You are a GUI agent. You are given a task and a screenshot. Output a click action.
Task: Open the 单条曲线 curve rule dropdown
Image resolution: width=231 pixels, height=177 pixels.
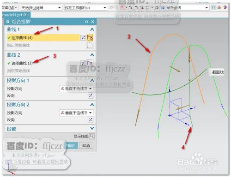click(x=188, y=8)
